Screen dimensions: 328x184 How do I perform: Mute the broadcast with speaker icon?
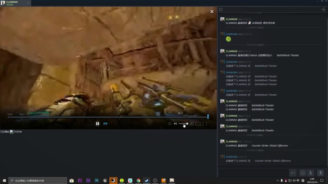[x=175, y=123]
